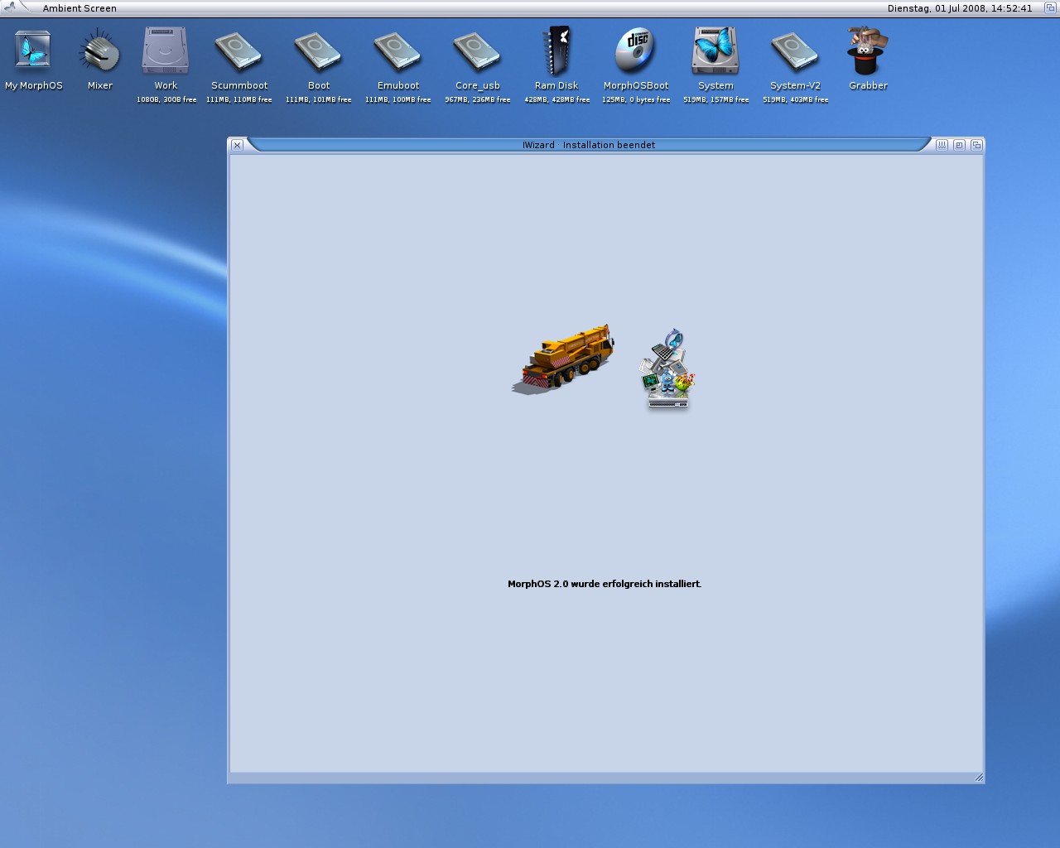The image size is (1060, 848).
Task: Click the IWizard title bar
Action: point(588,145)
